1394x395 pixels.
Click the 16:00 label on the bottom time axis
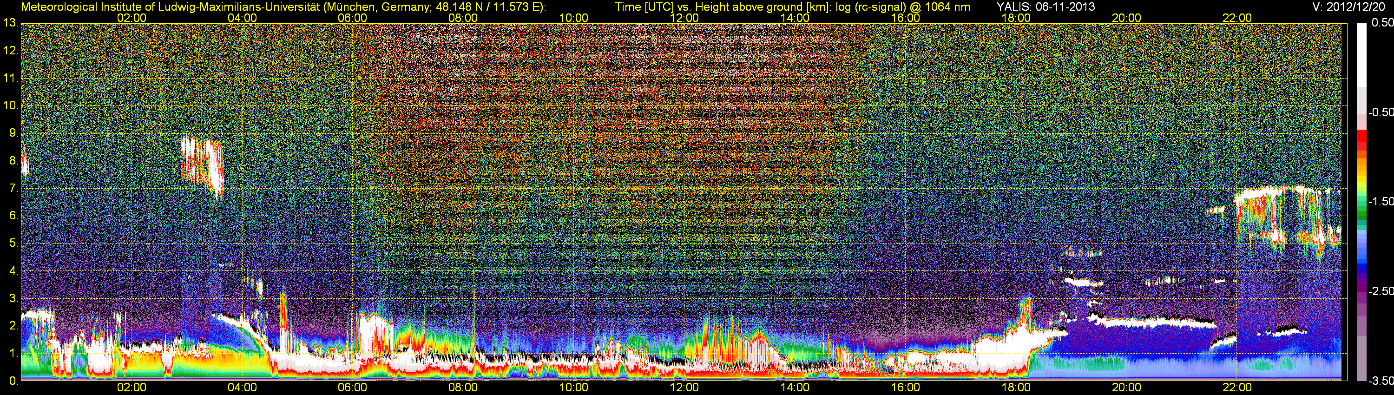(x=905, y=388)
